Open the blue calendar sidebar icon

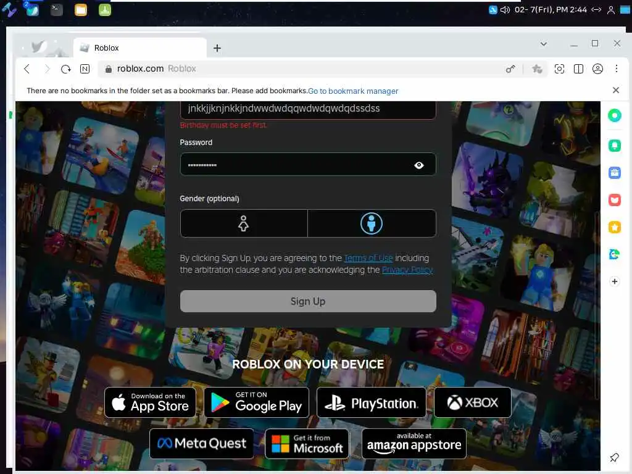click(x=614, y=173)
